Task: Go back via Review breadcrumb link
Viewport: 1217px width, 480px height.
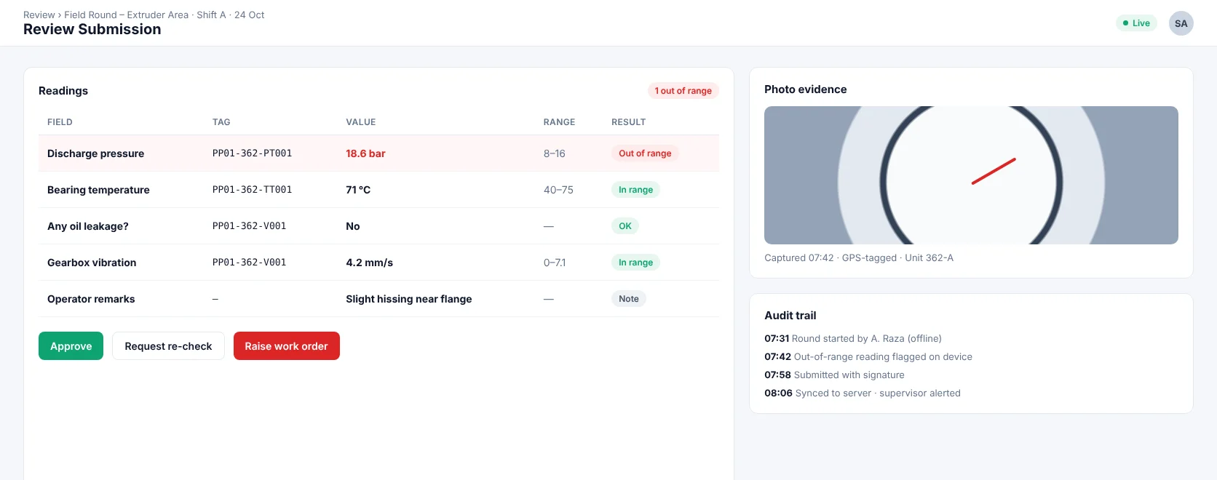Action: pyautogui.click(x=39, y=15)
